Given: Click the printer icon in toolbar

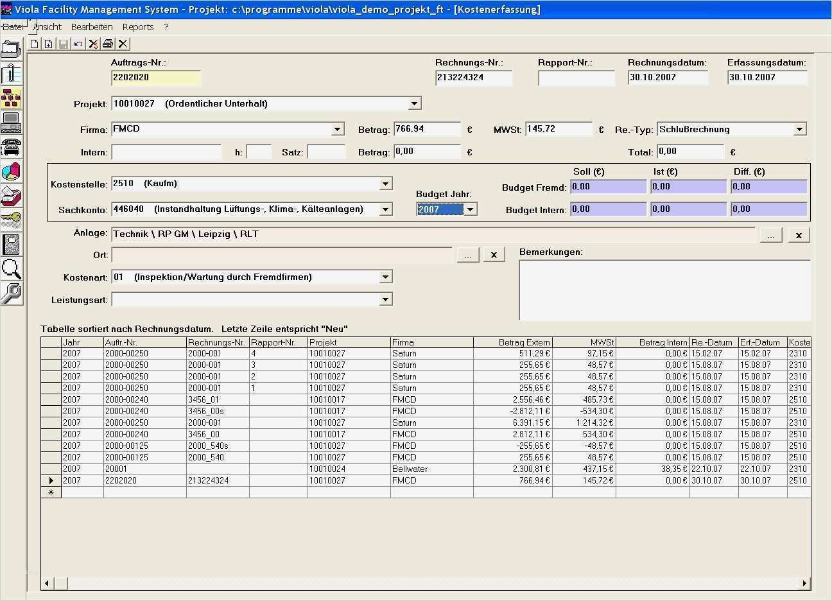Looking at the screenshot, I should point(108,44).
